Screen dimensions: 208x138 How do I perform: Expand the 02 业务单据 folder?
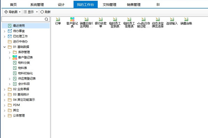point(4,89)
